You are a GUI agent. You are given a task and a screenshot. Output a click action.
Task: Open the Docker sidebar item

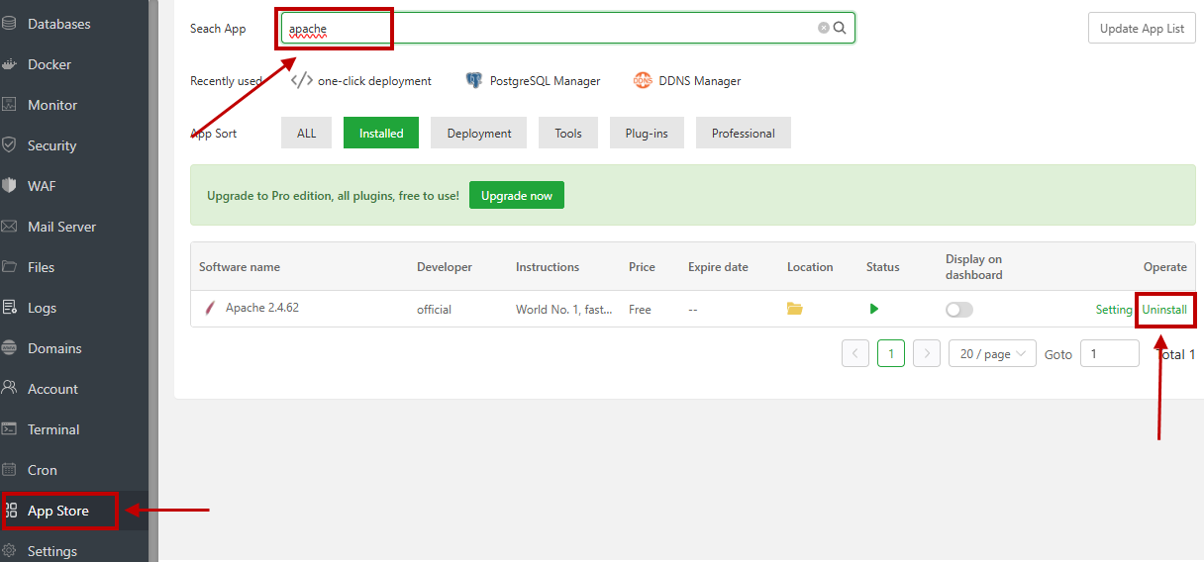pos(50,64)
